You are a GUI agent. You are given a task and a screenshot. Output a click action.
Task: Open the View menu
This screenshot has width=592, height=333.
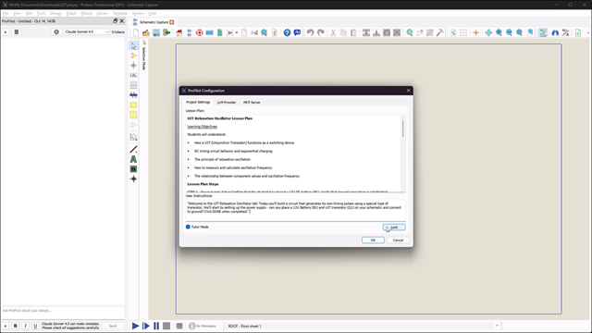coord(17,13)
